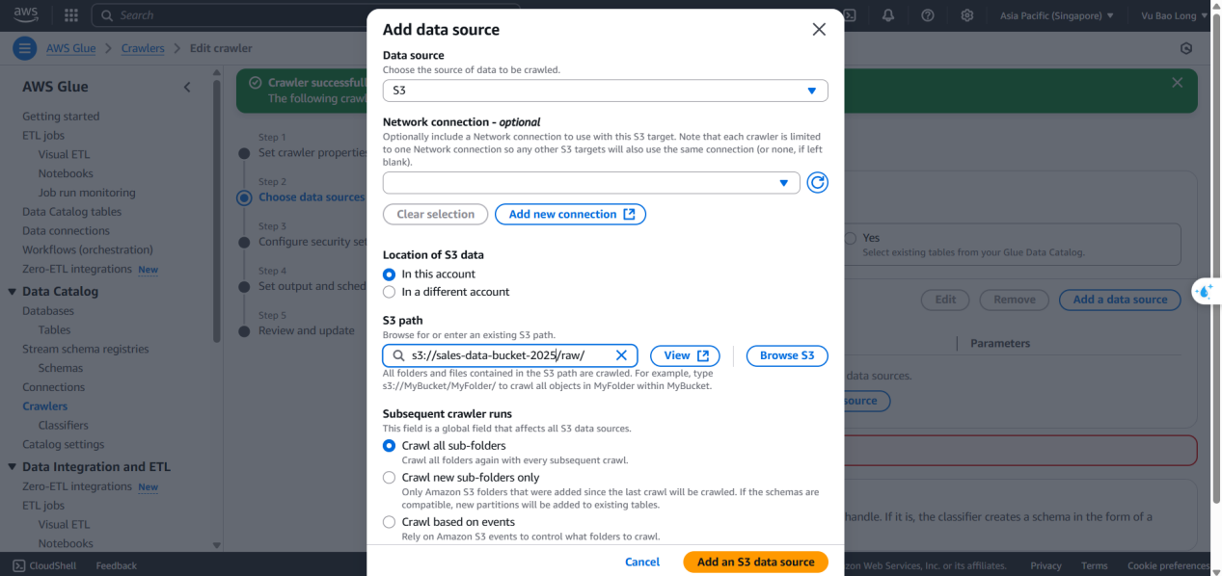The width and height of the screenshot is (1222, 576).
Task: Click the refresh network connections icon
Action: click(817, 183)
